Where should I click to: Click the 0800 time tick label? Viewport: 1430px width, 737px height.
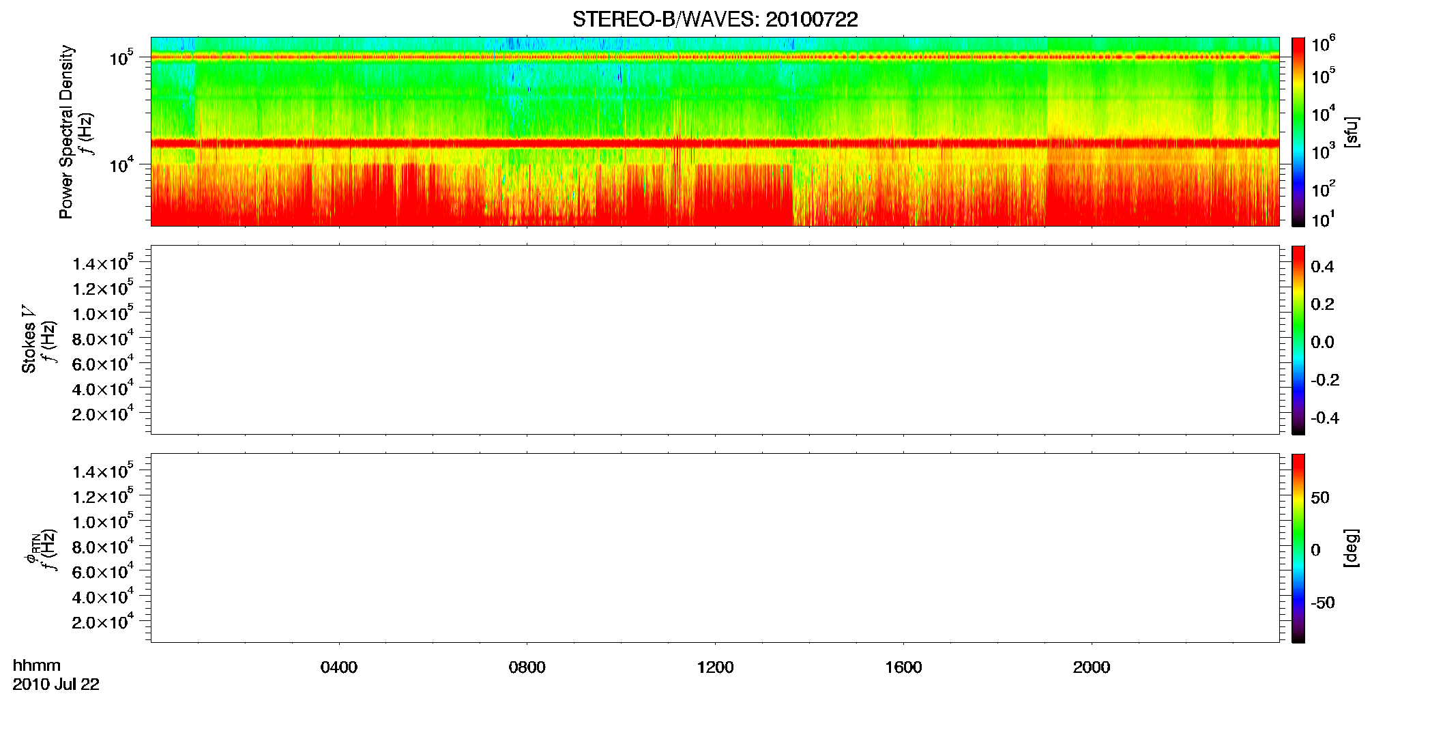point(527,667)
